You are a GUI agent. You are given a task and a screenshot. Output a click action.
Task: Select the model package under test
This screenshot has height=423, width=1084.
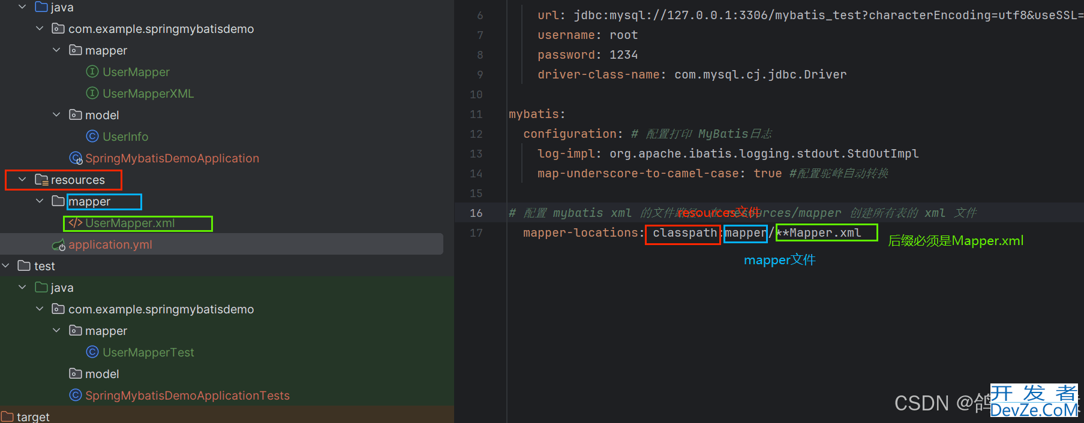(102, 374)
